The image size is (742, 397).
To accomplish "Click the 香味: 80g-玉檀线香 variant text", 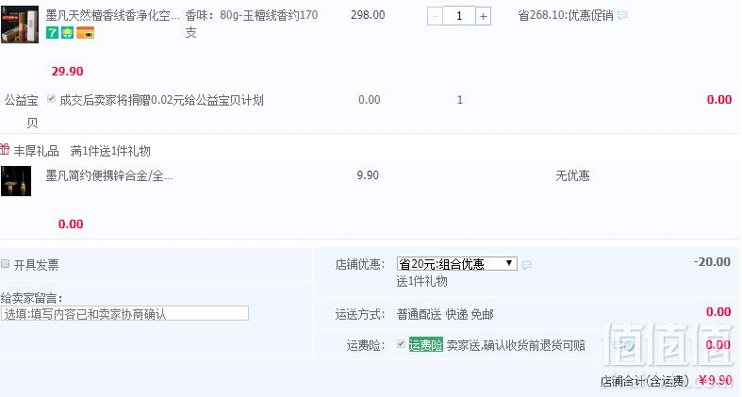I will [252, 24].
